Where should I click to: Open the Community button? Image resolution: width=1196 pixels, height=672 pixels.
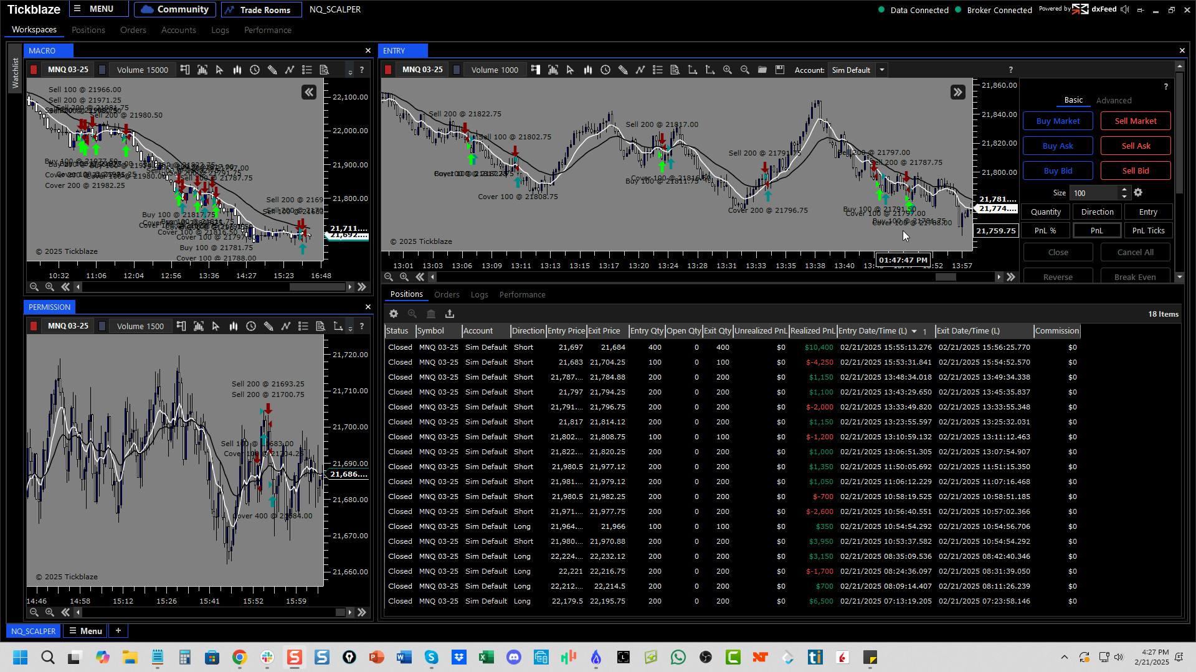(x=175, y=9)
